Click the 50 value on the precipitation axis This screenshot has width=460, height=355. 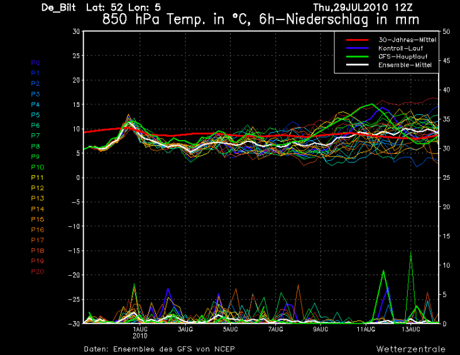(x=446, y=31)
